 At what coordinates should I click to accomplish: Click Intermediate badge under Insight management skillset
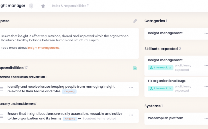tap(161, 68)
